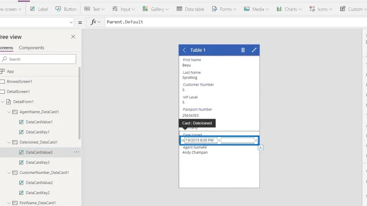Open the Charts dropdown menu
This screenshot has width=367, height=206.
(x=289, y=9)
